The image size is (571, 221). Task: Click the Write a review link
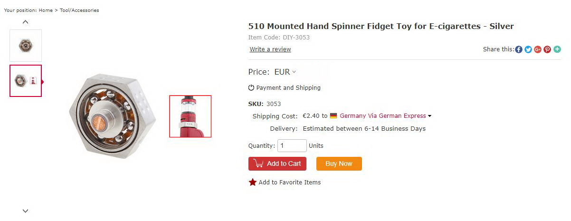[270, 49]
